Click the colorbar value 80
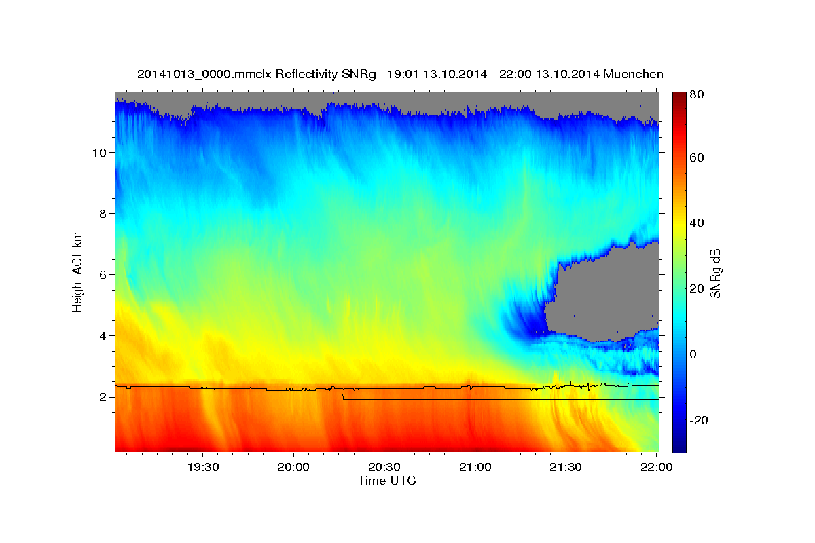The width and height of the screenshot is (815, 543). (696, 94)
